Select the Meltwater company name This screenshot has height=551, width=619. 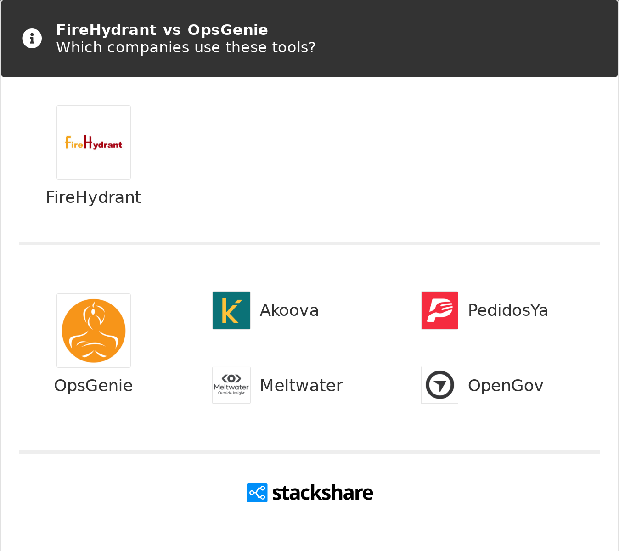tap(301, 386)
